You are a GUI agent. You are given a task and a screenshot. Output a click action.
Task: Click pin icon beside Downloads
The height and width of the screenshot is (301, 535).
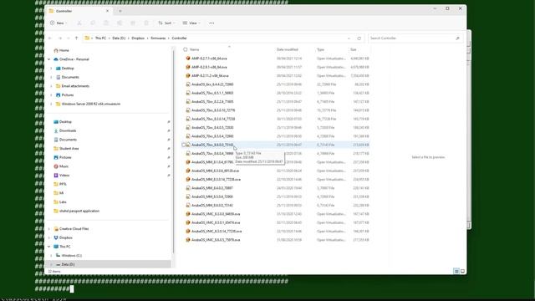tap(169, 130)
